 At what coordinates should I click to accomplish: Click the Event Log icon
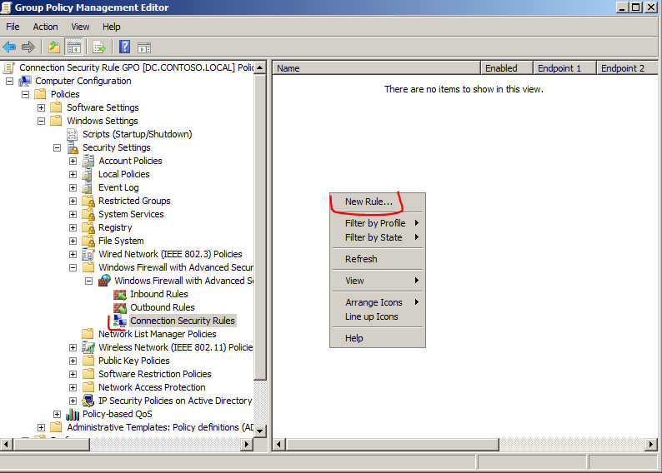[88, 187]
